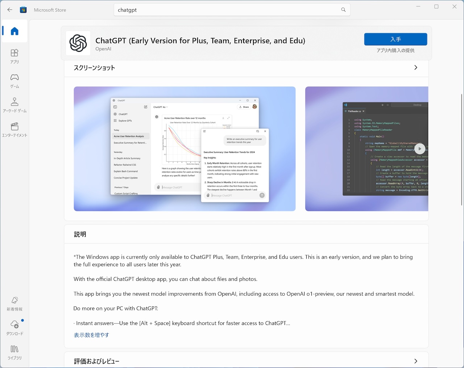The height and width of the screenshot is (368, 464).
Task: Open エンターテイメント in sidebar
Action: (x=14, y=130)
